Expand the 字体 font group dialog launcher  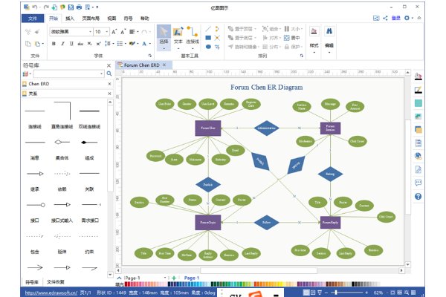click(x=150, y=56)
